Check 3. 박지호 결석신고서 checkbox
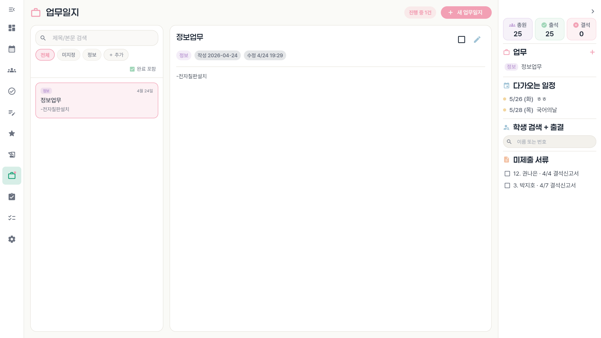Viewport: 601px width, 338px height. tap(507, 186)
